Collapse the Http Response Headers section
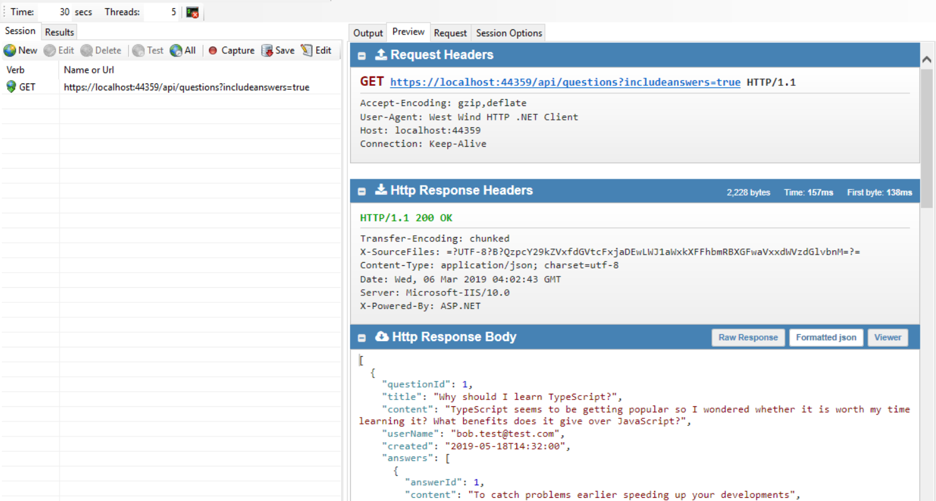The height and width of the screenshot is (501, 936). click(362, 191)
